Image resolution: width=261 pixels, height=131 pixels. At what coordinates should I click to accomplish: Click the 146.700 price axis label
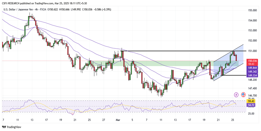(252, 96)
